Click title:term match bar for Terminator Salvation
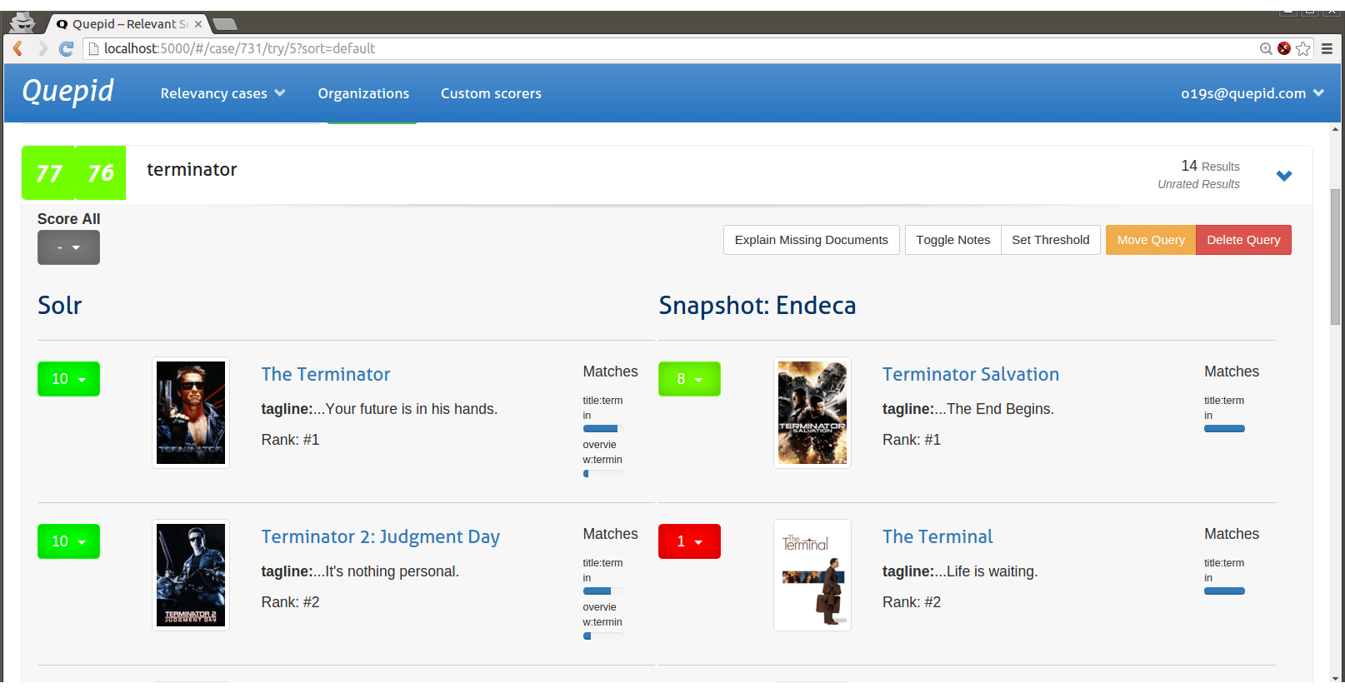The image size is (1345, 693). pos(1224,428)
